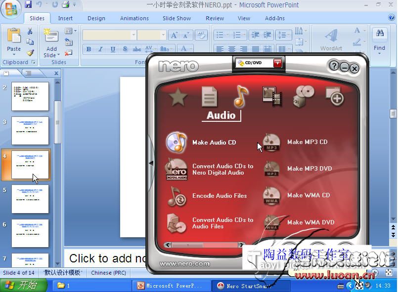398x292 pixels.
Task: Switch to the Insert ribbon tab
Action: coord(65,18)
